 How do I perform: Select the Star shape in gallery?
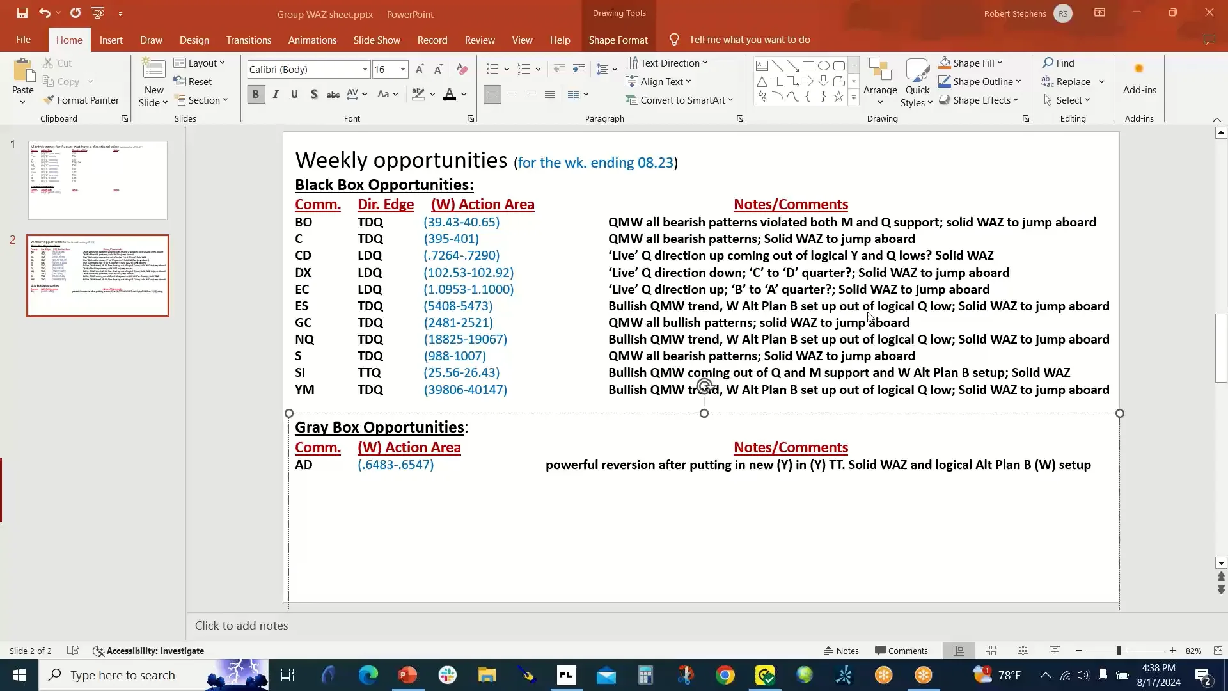coord(838,97)
